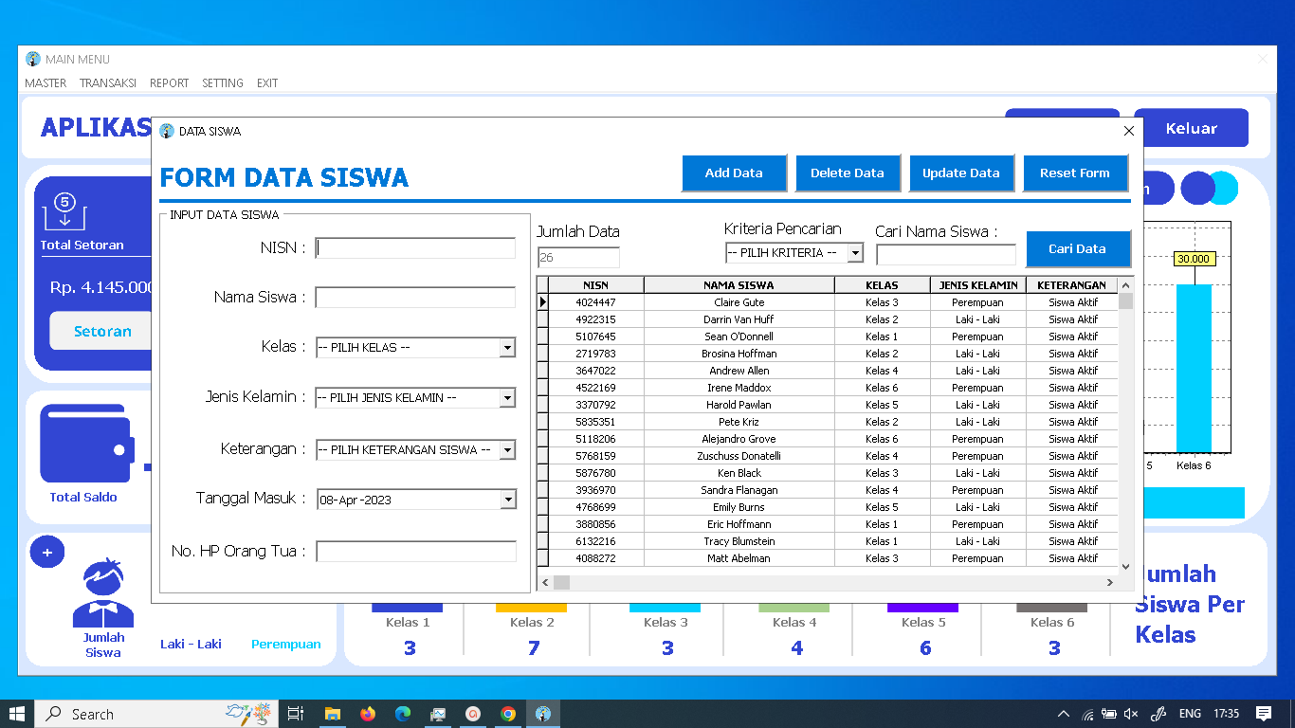
Task: Open the MASTER menu
Action: (45, 82)
